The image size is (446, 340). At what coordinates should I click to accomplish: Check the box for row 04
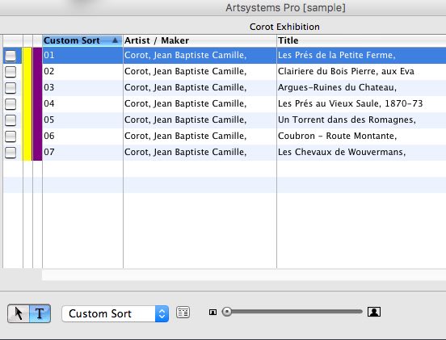point(11,104)
